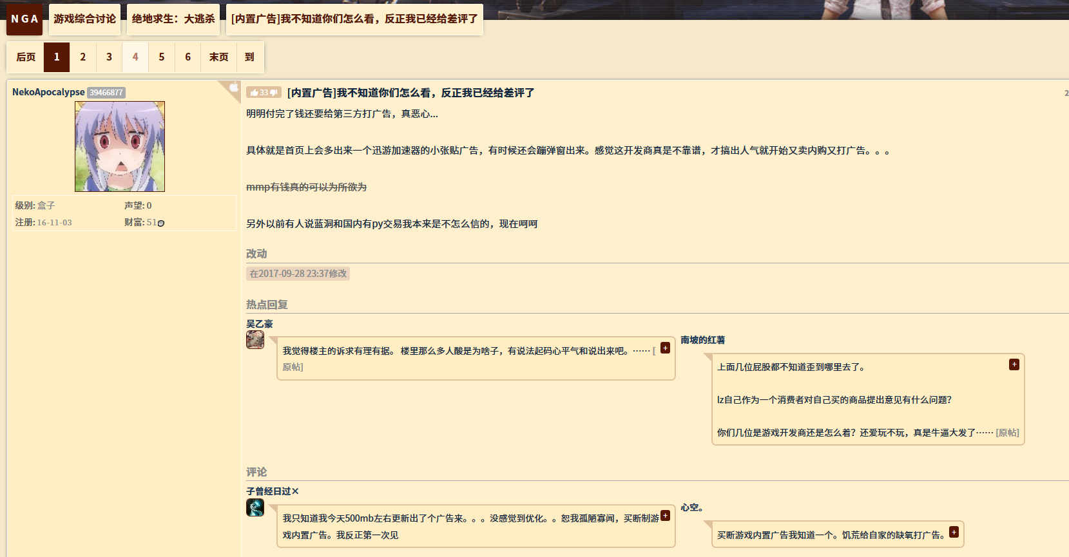Expand 吴乙豪's reply with plus button
The width and height of the screenshot is (1069, 557).
pyautogui.click(x=666, y=348)
